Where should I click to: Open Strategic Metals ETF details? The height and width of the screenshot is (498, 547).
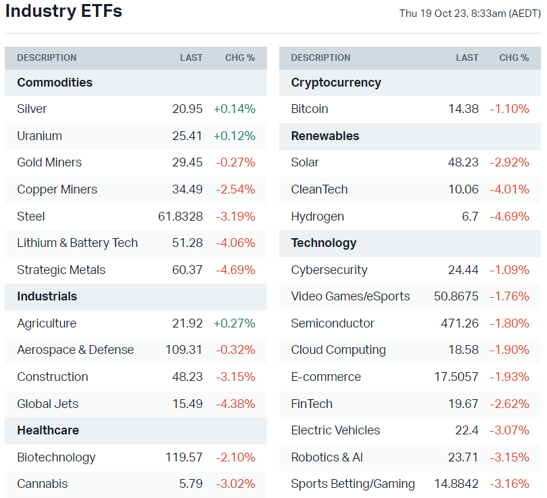(x=61, y=270)
